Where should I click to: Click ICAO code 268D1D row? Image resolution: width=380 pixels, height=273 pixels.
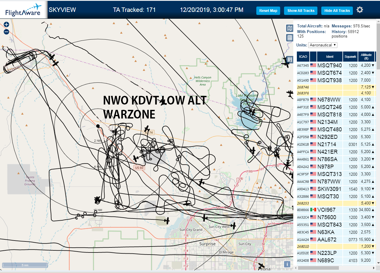[x=336, y=247]
